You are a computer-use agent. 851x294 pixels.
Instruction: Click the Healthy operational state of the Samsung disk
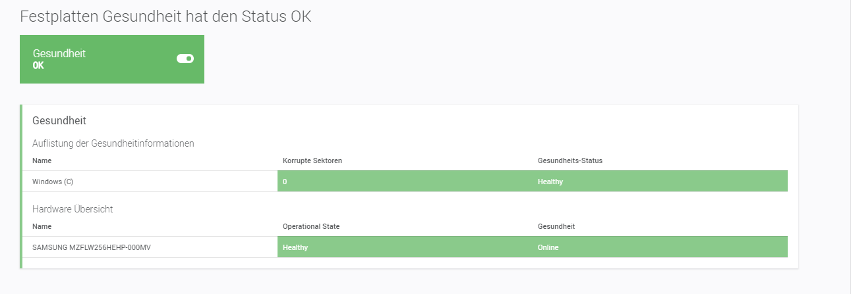(295, 247)
